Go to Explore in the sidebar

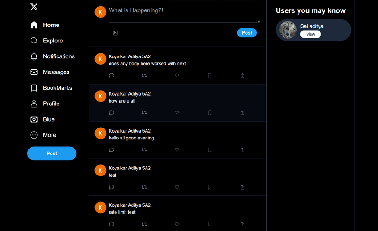[47, 41]
